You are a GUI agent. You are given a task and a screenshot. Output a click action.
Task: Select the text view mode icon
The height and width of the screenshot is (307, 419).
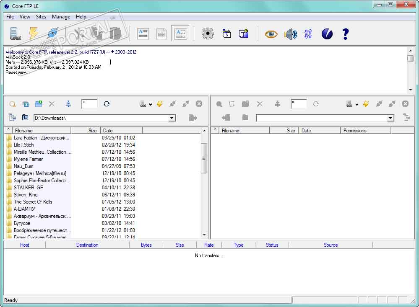143,34
